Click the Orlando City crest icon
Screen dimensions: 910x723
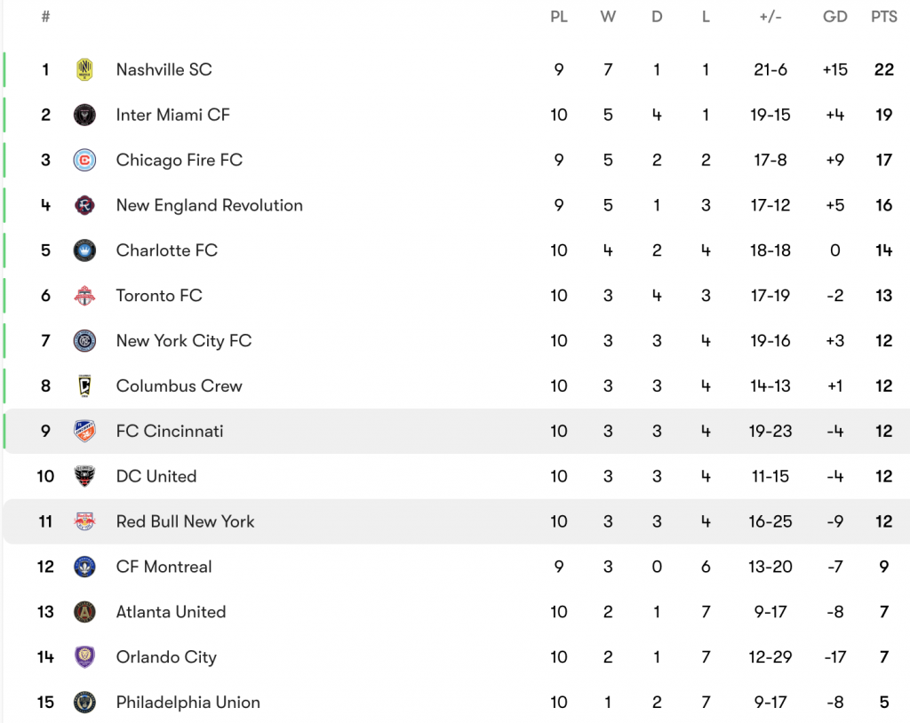pos(84,657)
